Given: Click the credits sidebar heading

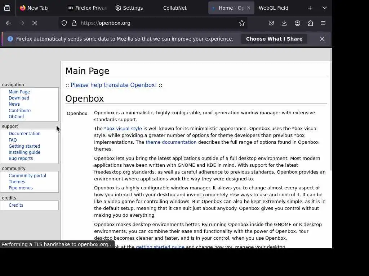Looking at the screenshot, I should (x=9, y=198).
